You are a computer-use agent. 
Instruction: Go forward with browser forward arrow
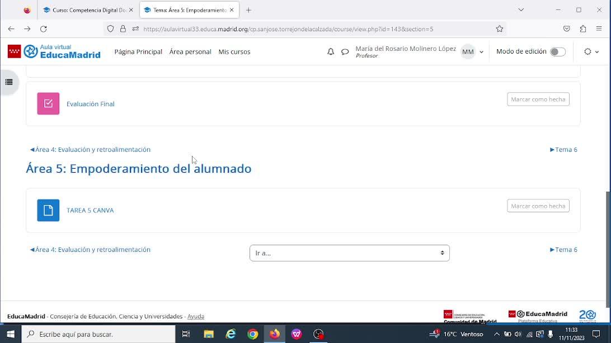tap(27, 29)
